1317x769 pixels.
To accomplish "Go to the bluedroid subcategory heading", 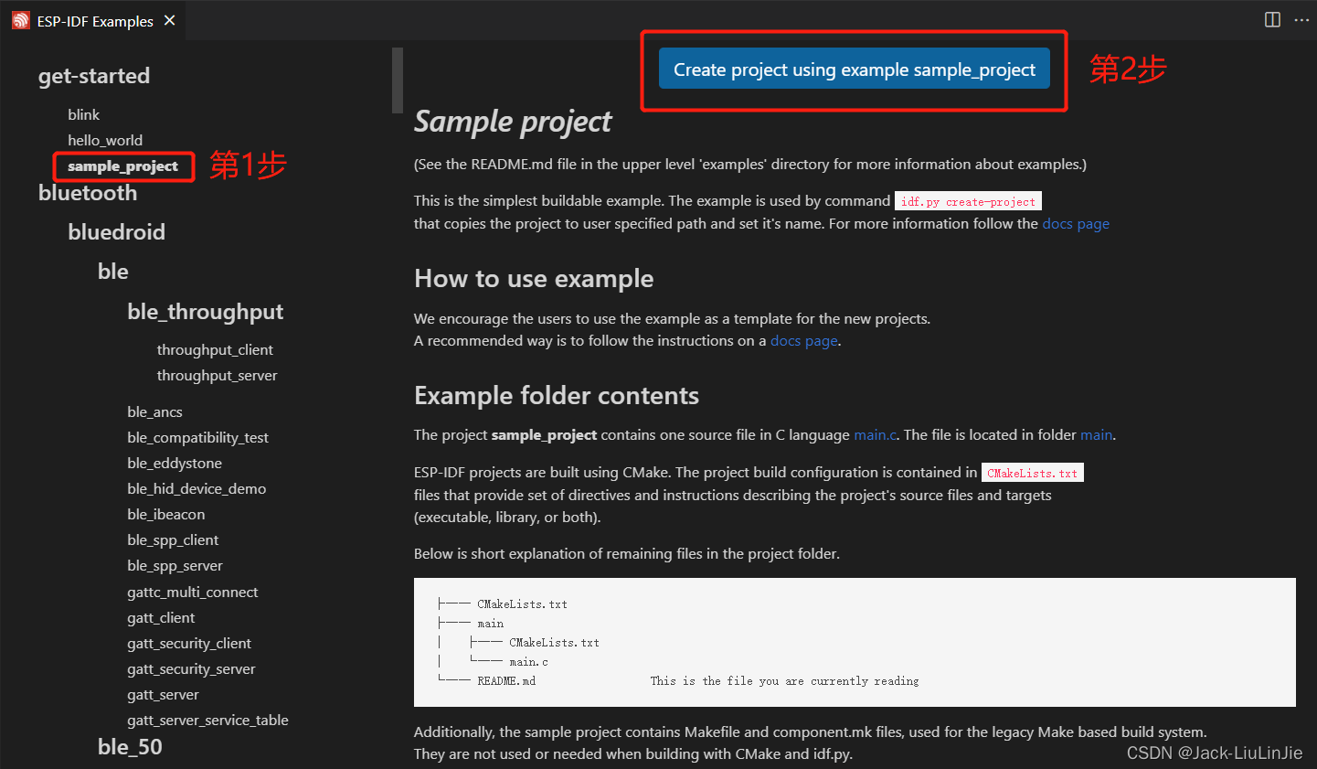I will [117, 232].
